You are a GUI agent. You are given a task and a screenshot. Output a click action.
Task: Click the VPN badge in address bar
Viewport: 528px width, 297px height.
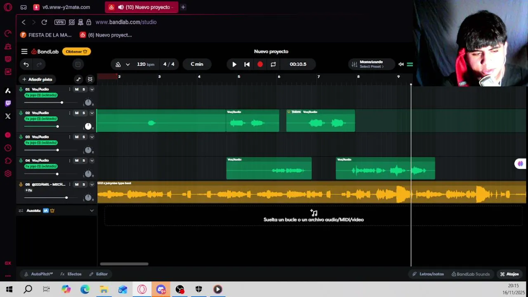(x=60, y=22)
